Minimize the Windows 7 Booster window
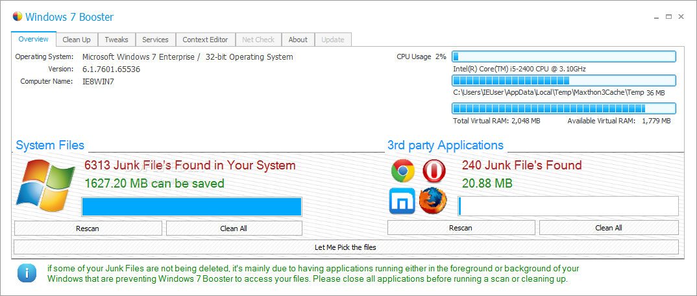The height and width of the screenshot is (296, 697). pos(657,17)
